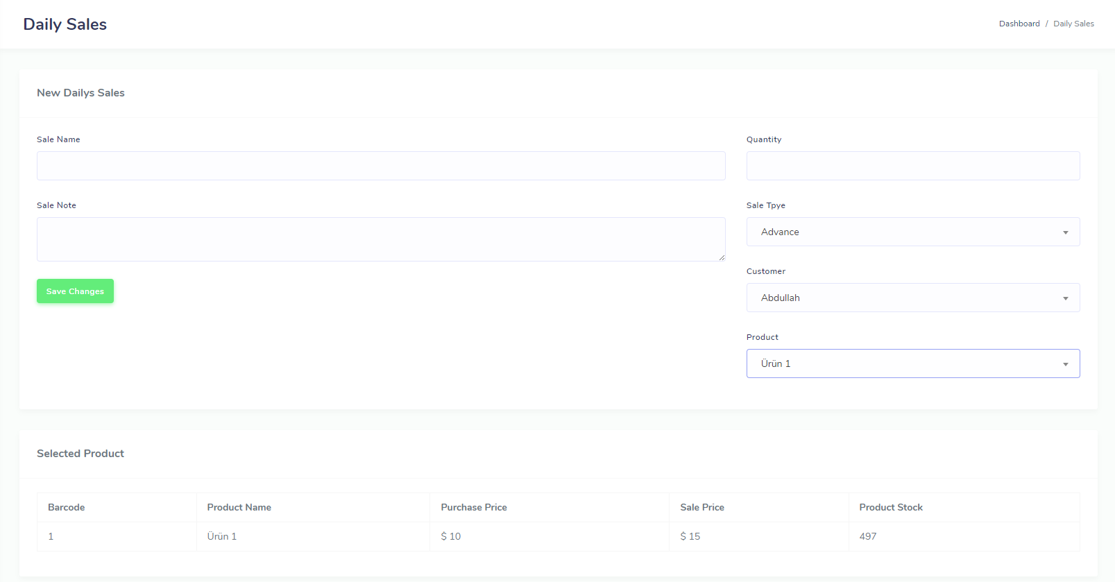Select the Barcode column header

(67, 507)
